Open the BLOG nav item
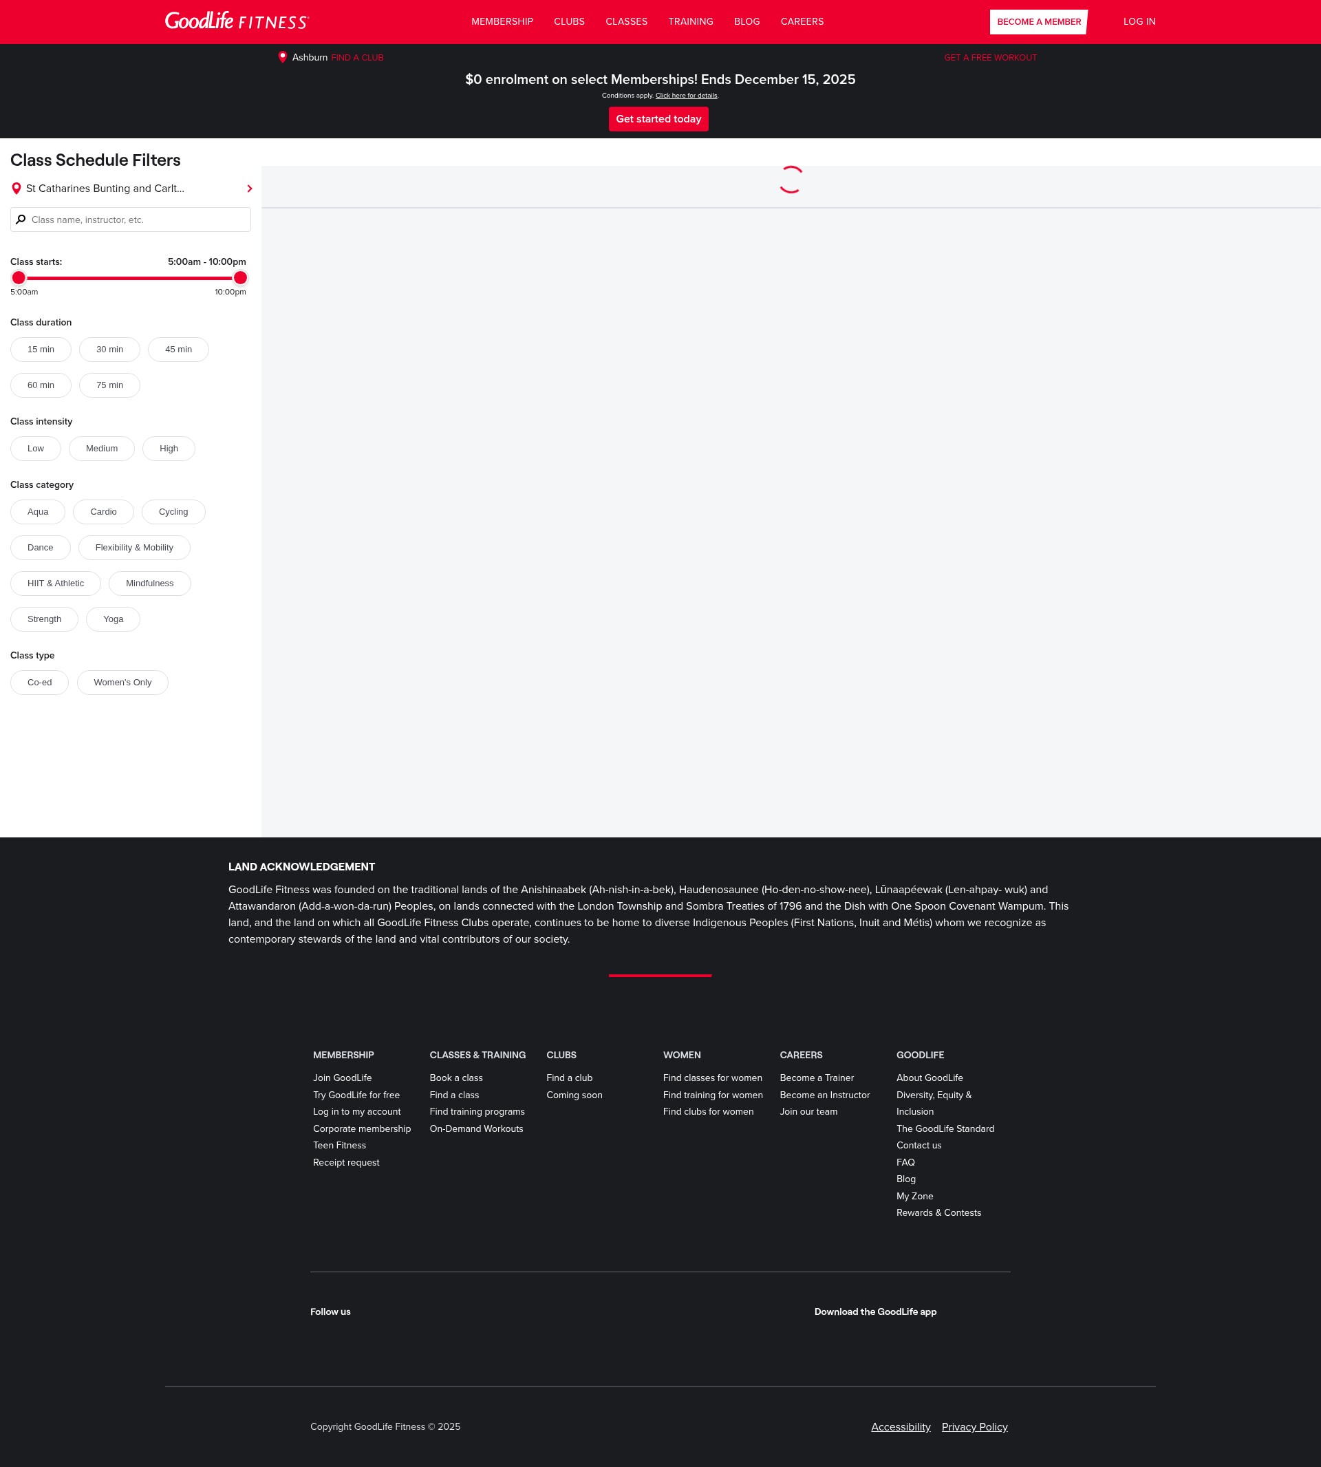 (x=747, y=22)
